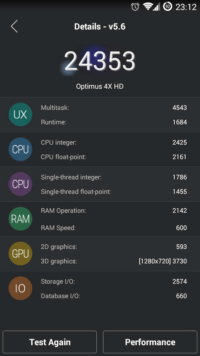
Task: Tap the back arrow icon
Action: click(14, 26)
